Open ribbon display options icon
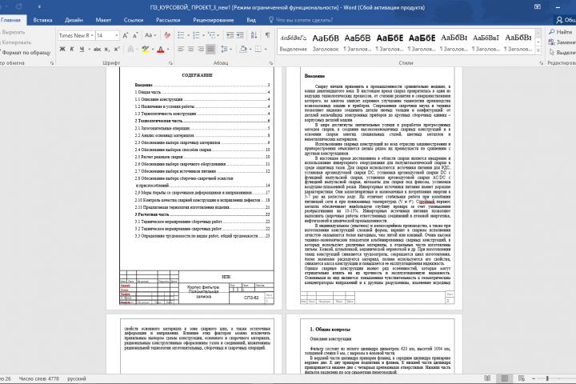 pyautogui.click(x=538, y=7)
